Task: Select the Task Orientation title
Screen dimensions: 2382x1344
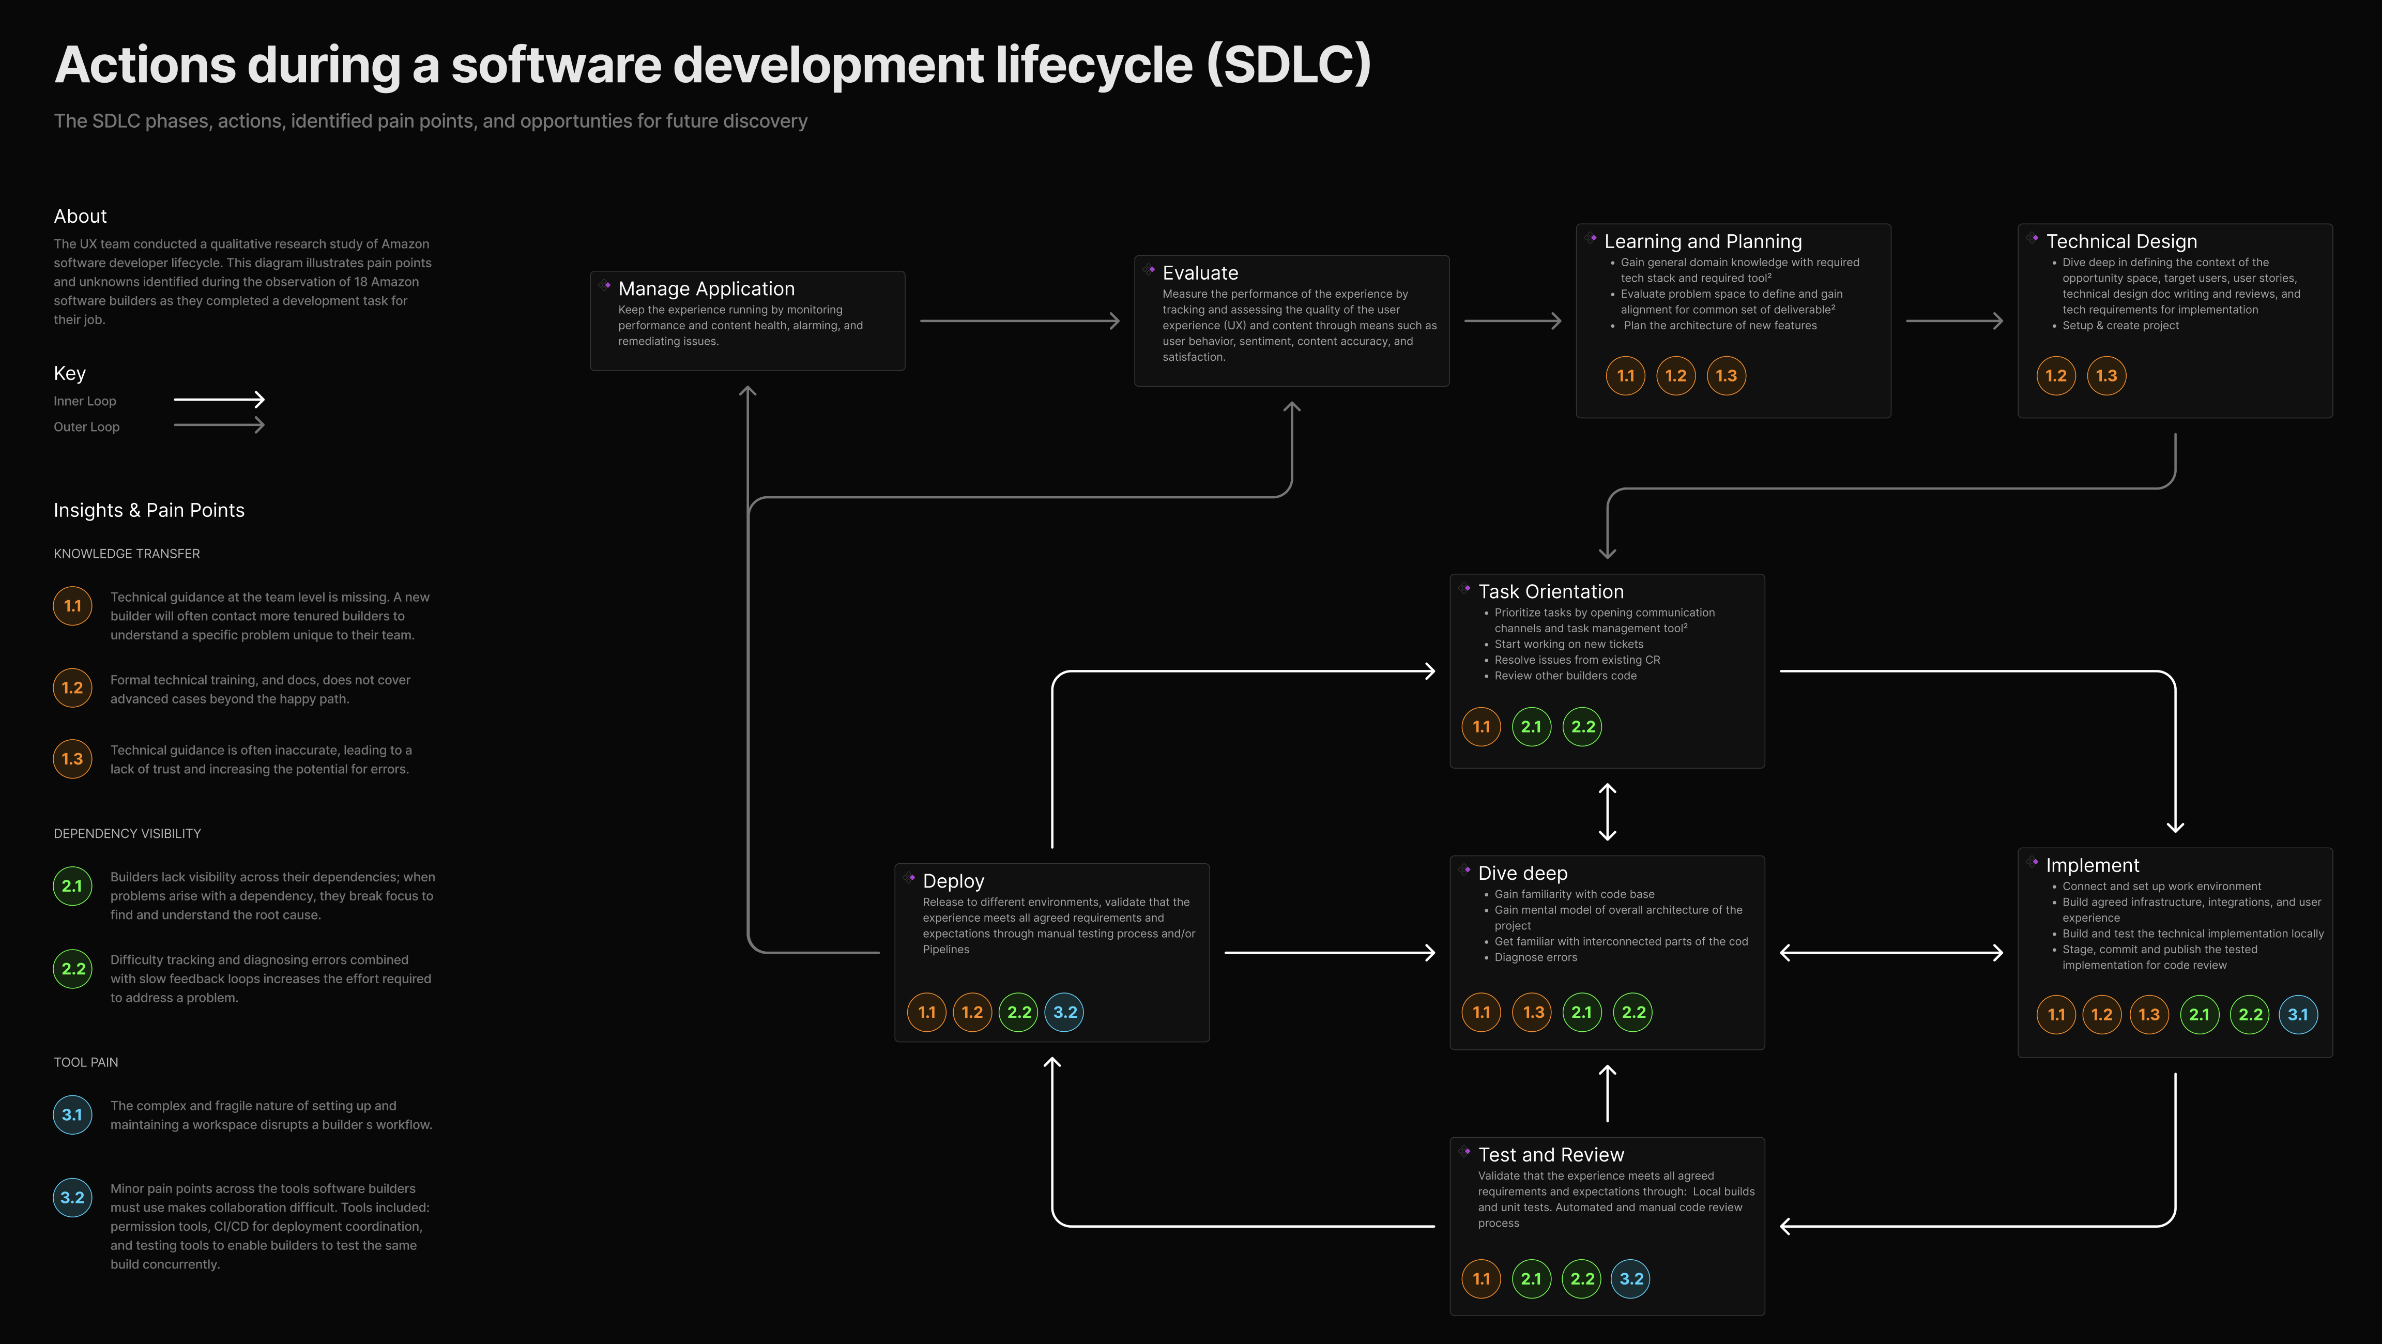Action: point(1551,592)
